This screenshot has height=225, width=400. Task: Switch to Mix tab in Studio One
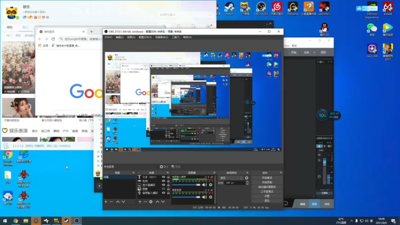pos(314,204)
